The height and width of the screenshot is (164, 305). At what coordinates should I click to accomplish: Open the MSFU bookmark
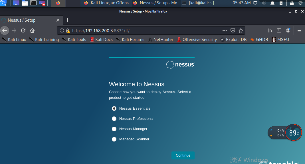click(x=280, y=40)
